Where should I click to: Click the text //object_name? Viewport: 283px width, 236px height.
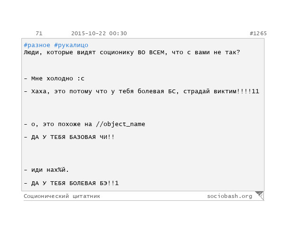coord(121,124)
